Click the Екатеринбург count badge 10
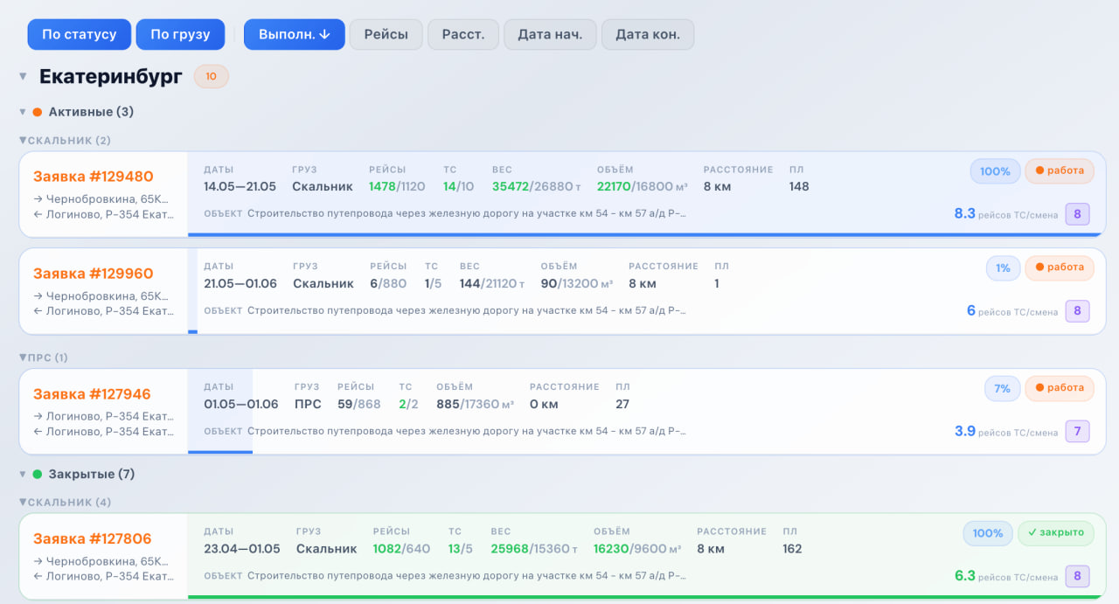Viewport: 1119px width, 604px height. click(212, 77)
